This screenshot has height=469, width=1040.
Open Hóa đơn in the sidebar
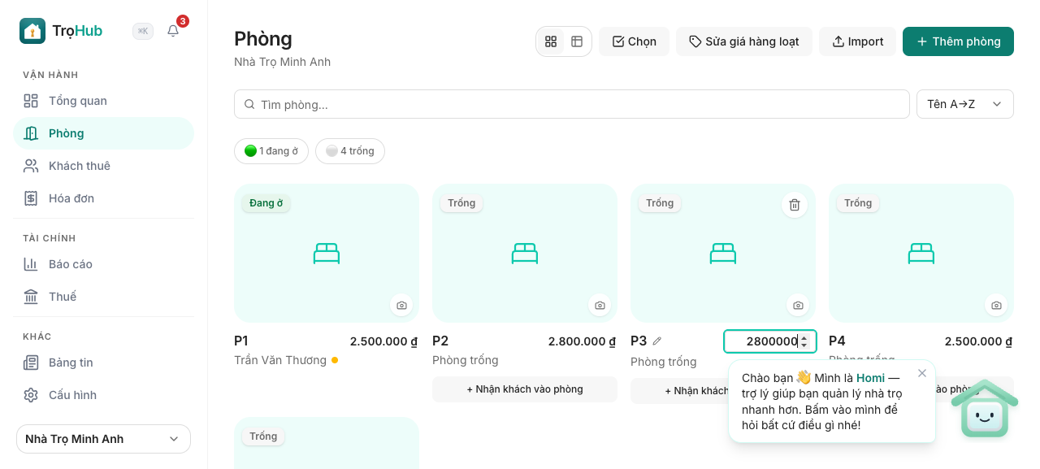pyautogui.click(x=104, y=198)
